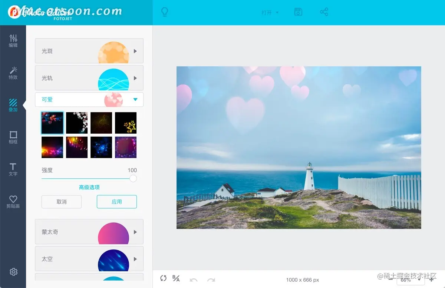The width and height of the screenshot is (445, 288).
Task: Open the 相框 (Frame) sidebar panel
Action: tap(13, 137)
